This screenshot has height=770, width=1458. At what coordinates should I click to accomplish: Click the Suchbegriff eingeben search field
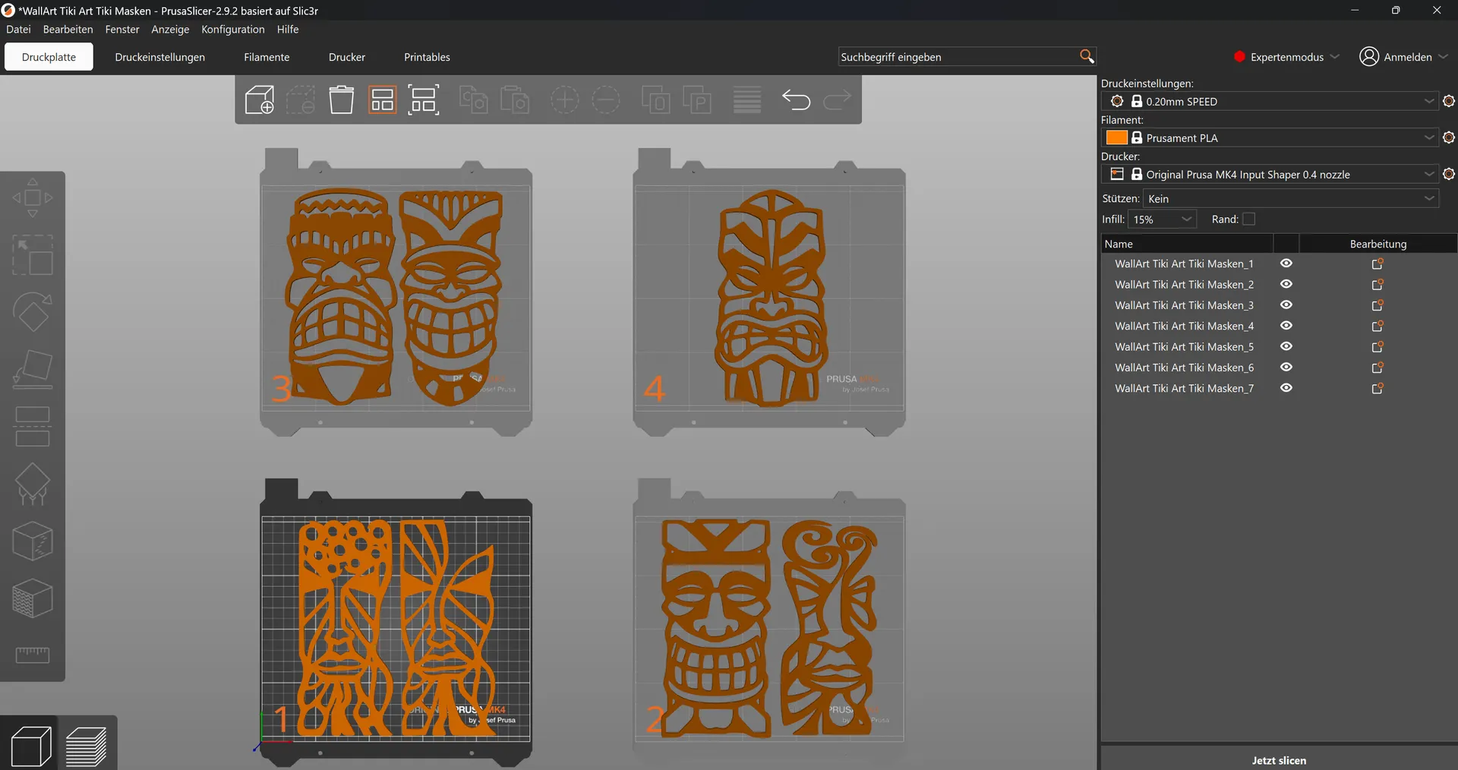point(958,56)
